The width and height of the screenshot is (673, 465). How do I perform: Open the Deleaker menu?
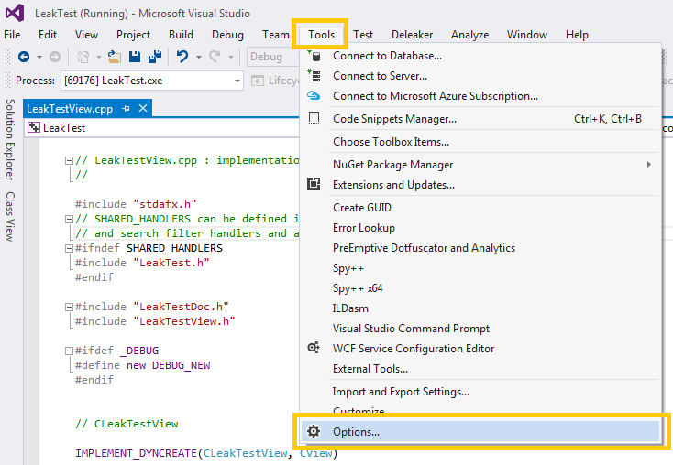click(412, 34)
